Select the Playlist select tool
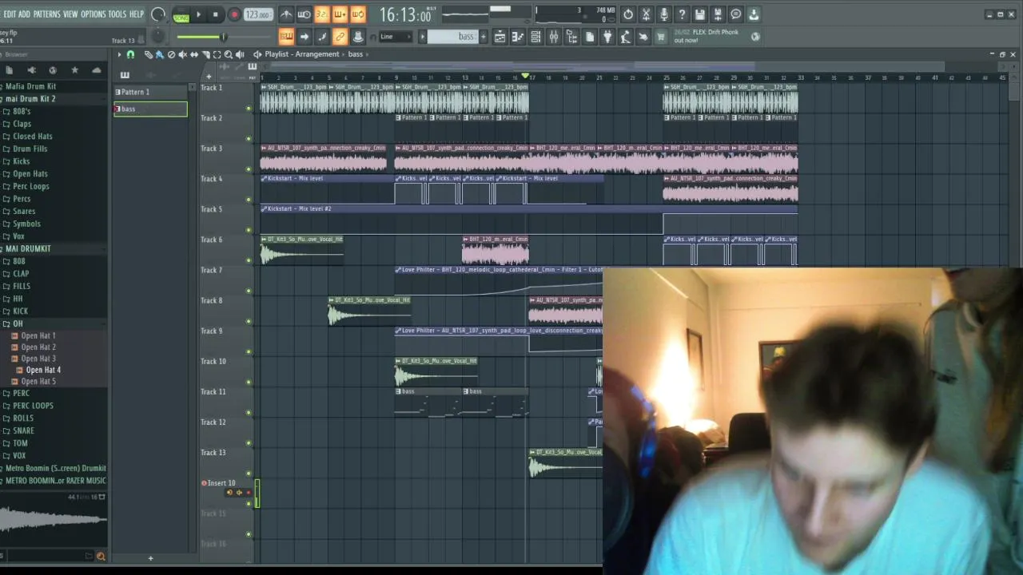 tap(217, 54)
